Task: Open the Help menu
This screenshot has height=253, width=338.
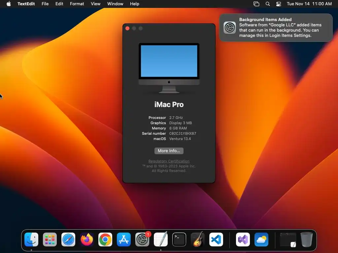Action: pos(135,4)
